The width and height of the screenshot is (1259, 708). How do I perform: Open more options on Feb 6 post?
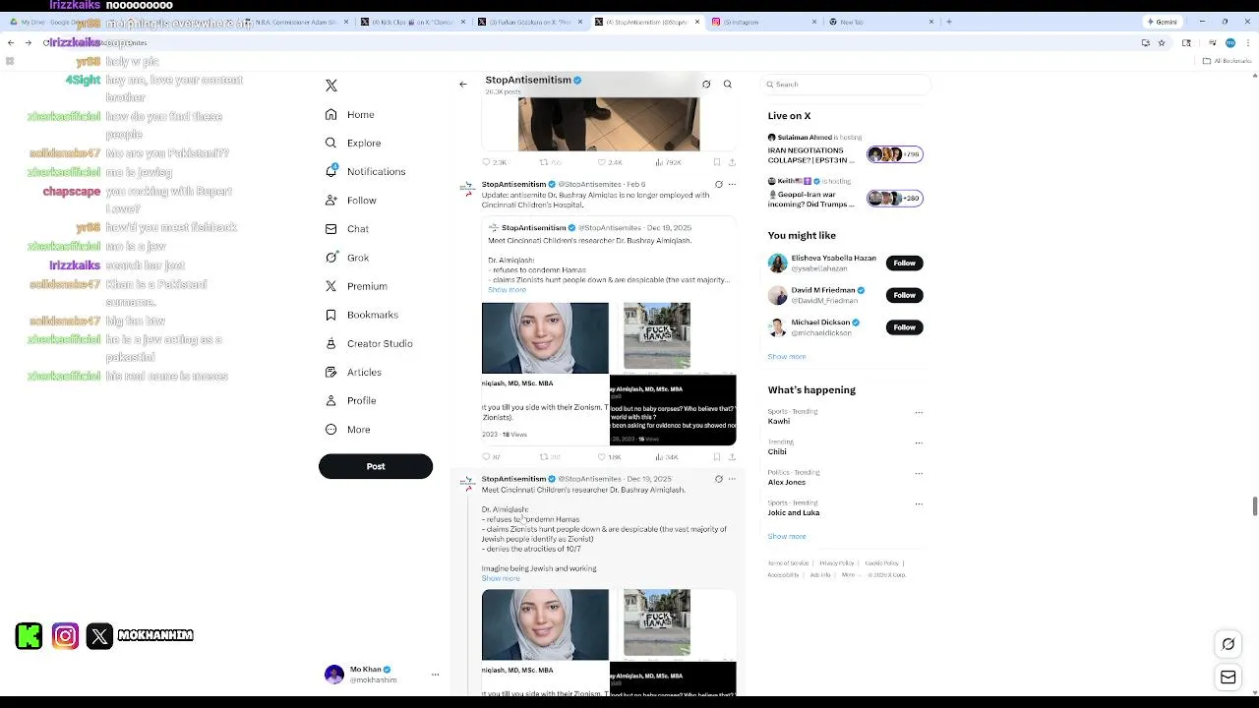[732, 184]
